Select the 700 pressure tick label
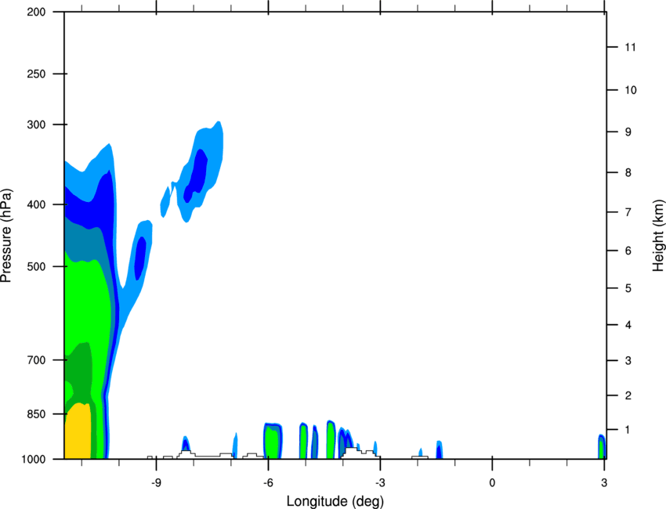The image size is (666, 509). coord(36,360)
